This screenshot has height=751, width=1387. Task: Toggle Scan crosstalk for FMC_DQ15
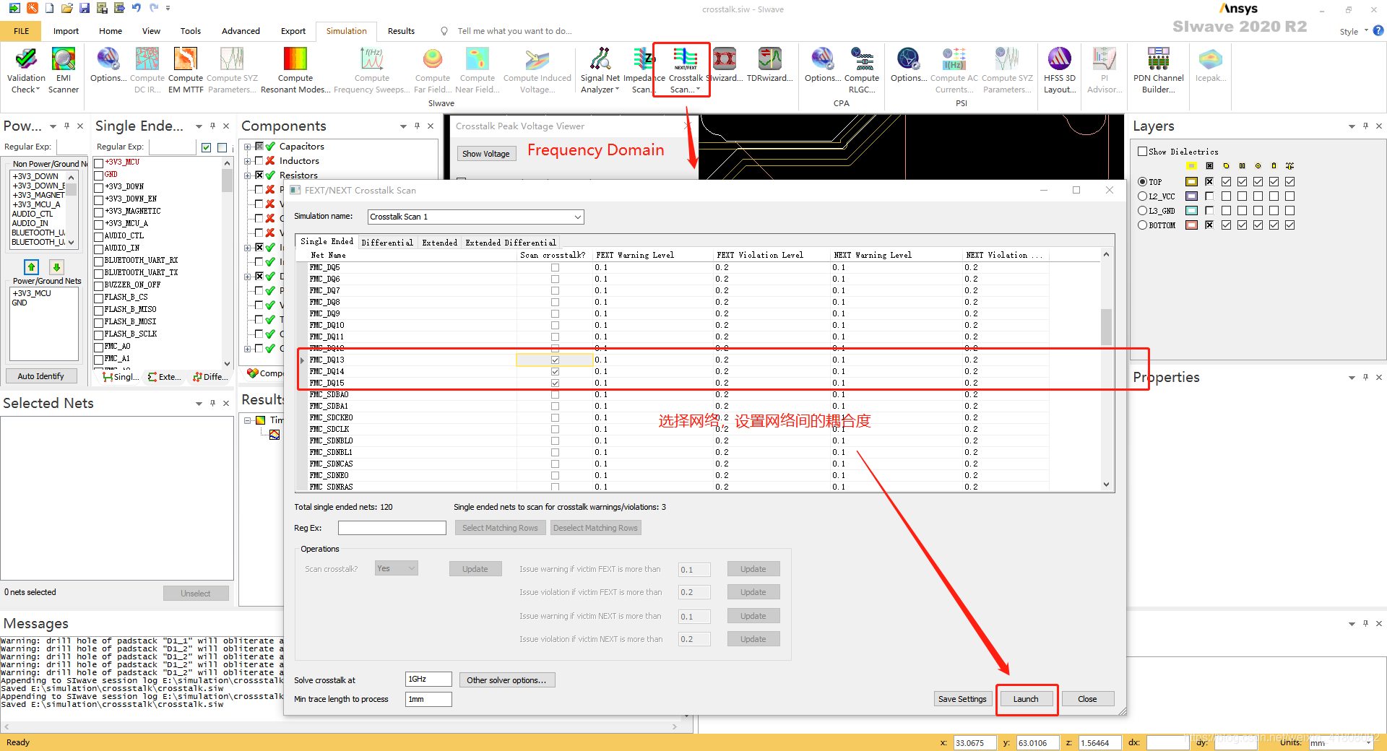[555, 383]
